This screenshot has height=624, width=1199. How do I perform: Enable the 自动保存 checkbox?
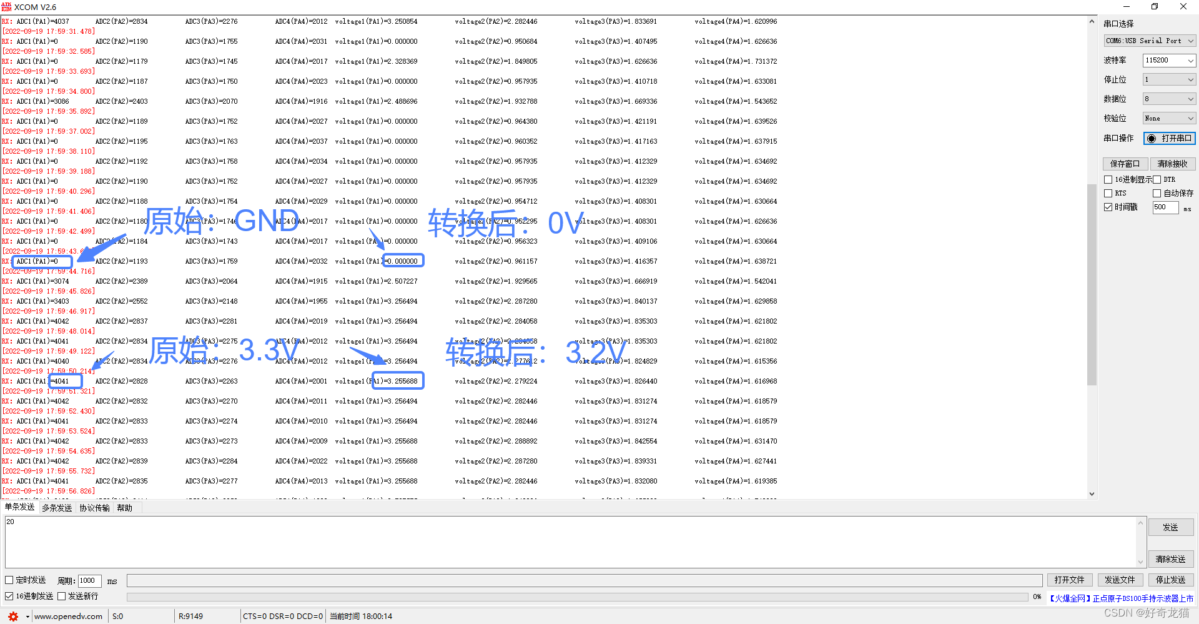click(x=1157, y=193)
